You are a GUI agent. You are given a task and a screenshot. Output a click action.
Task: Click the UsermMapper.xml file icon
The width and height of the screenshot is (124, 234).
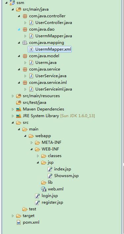[31, 49]
